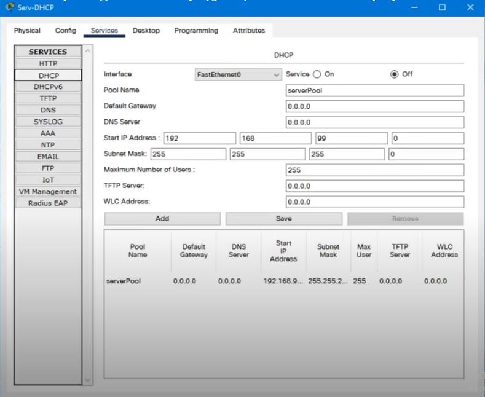
Task: Click the services list scroll up arrow
Action: point(87,51)
